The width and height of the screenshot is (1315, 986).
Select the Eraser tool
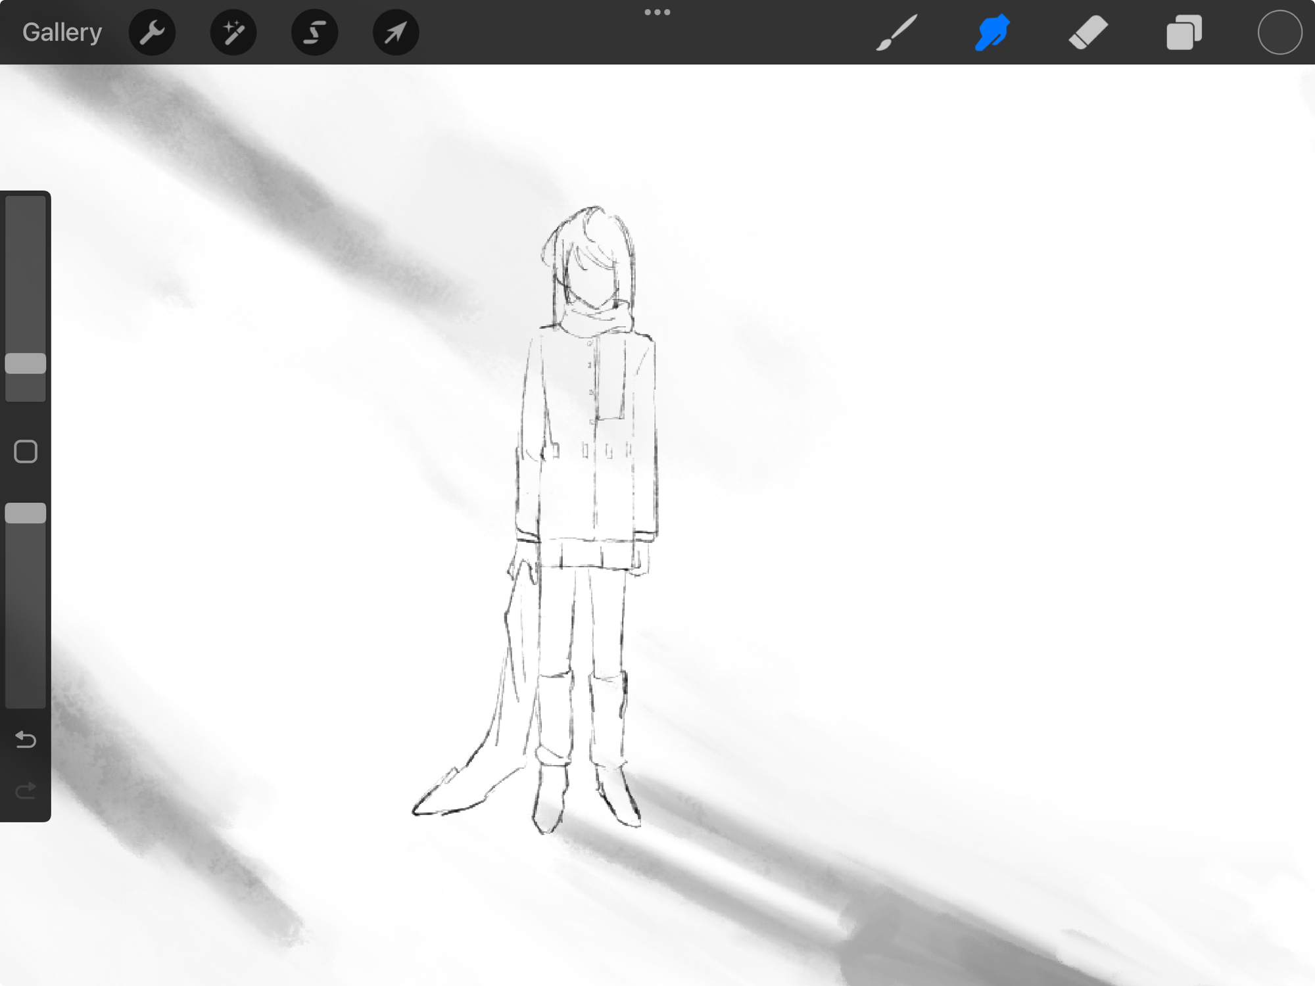tap(1088, 32)
